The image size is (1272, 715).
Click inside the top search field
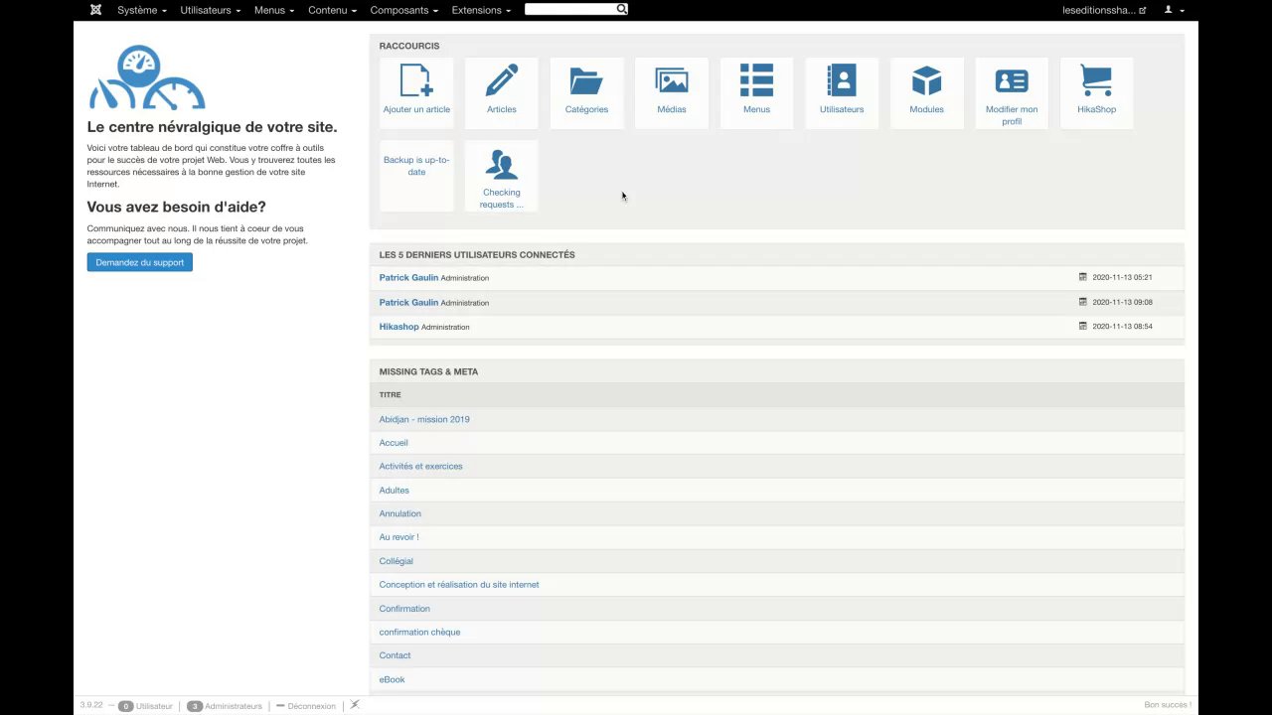[569, 9]
